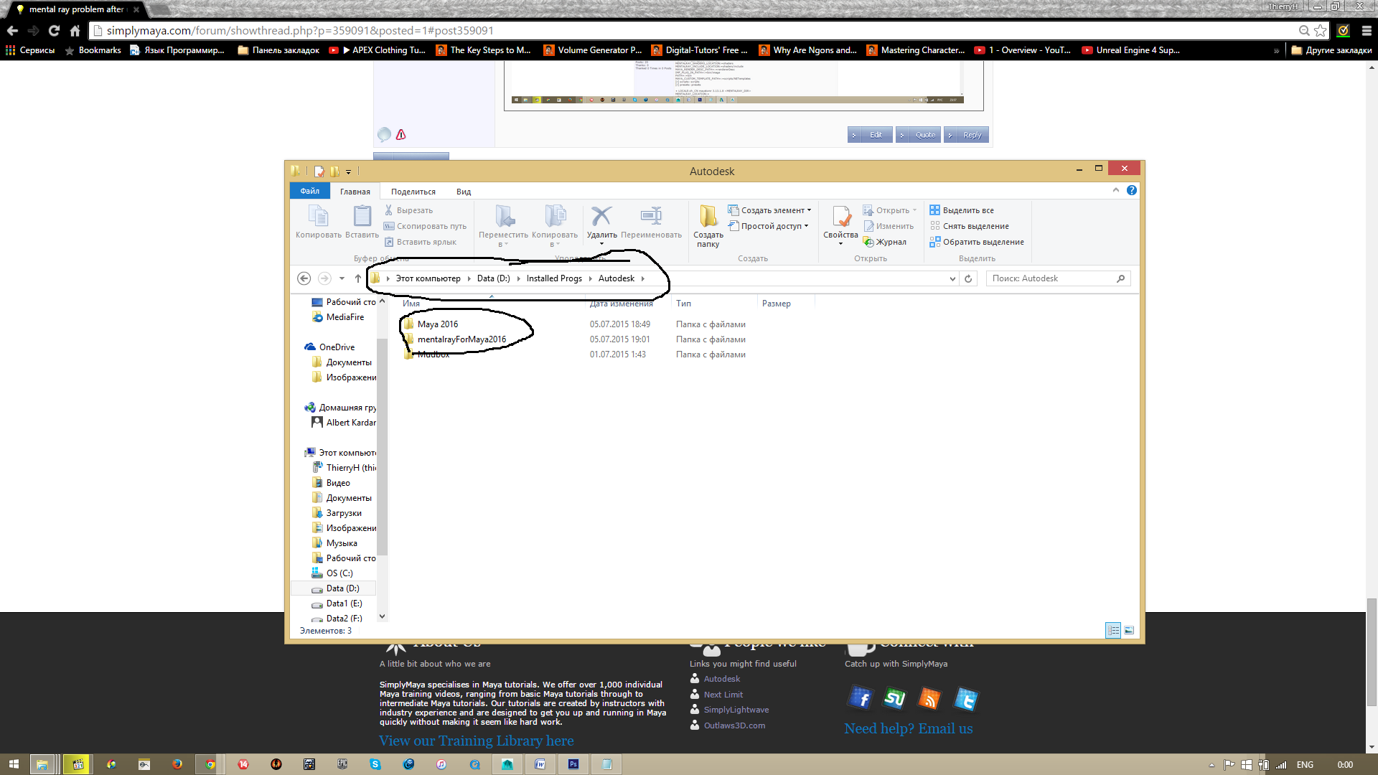
Task: Select Видео in navigation pane
Action: (338, 483)
